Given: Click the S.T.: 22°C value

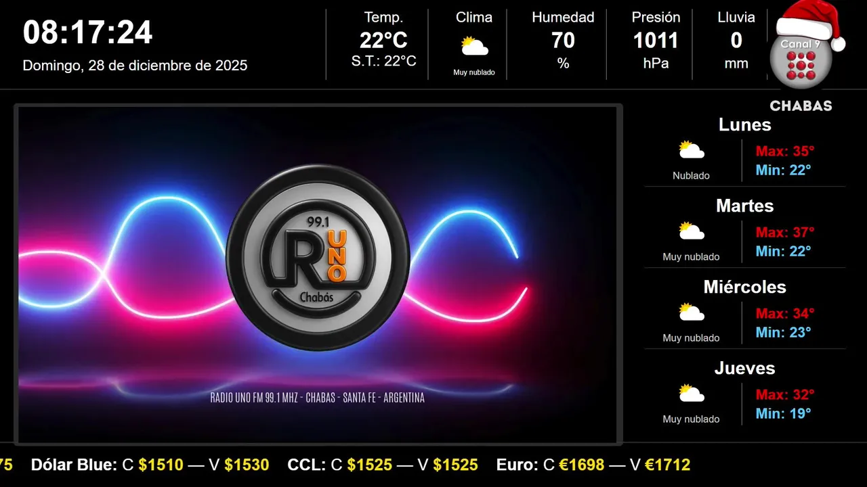Looking at the screenshot, I should 383,61.
